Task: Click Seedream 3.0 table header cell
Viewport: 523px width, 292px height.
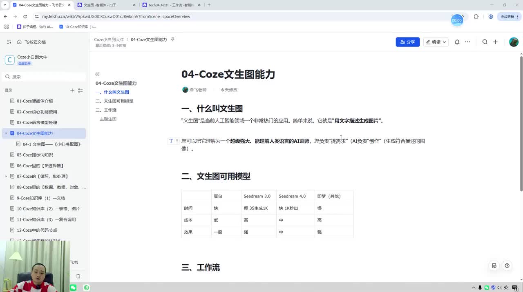Action: [258, 196]
